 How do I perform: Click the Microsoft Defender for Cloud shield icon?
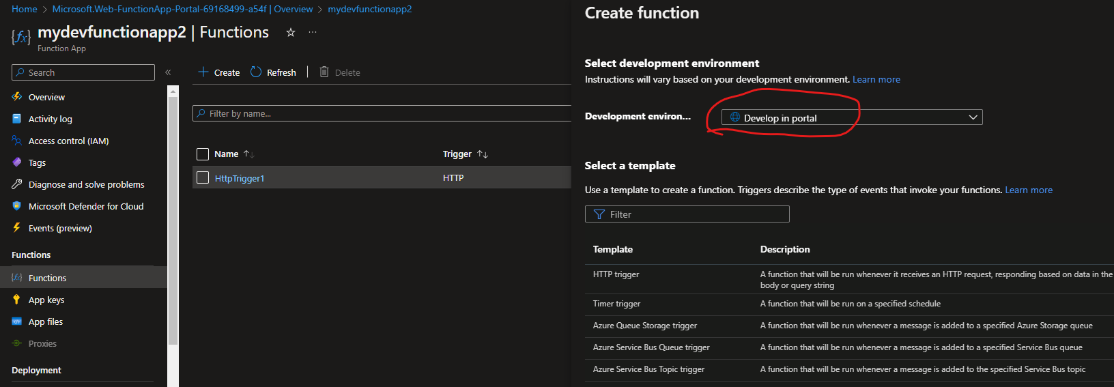click(17, 206)
